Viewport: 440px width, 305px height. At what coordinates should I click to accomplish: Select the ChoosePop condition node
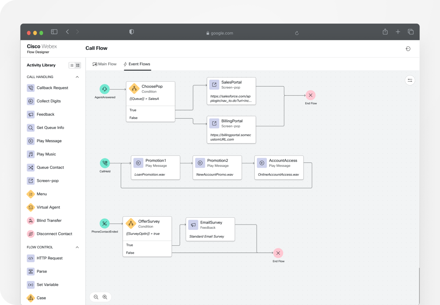point(151,102)
